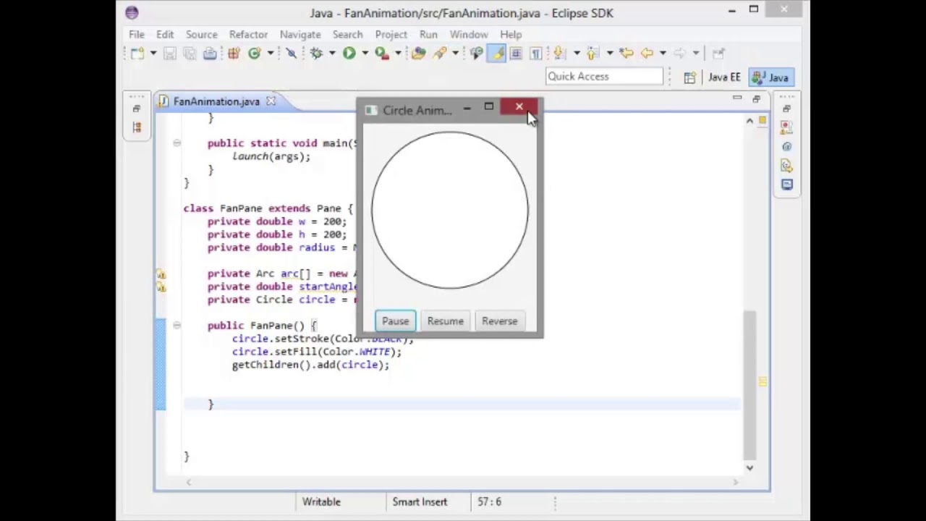Open the Refactor menu
The image size is (926, 521).
tap(248, 34)
